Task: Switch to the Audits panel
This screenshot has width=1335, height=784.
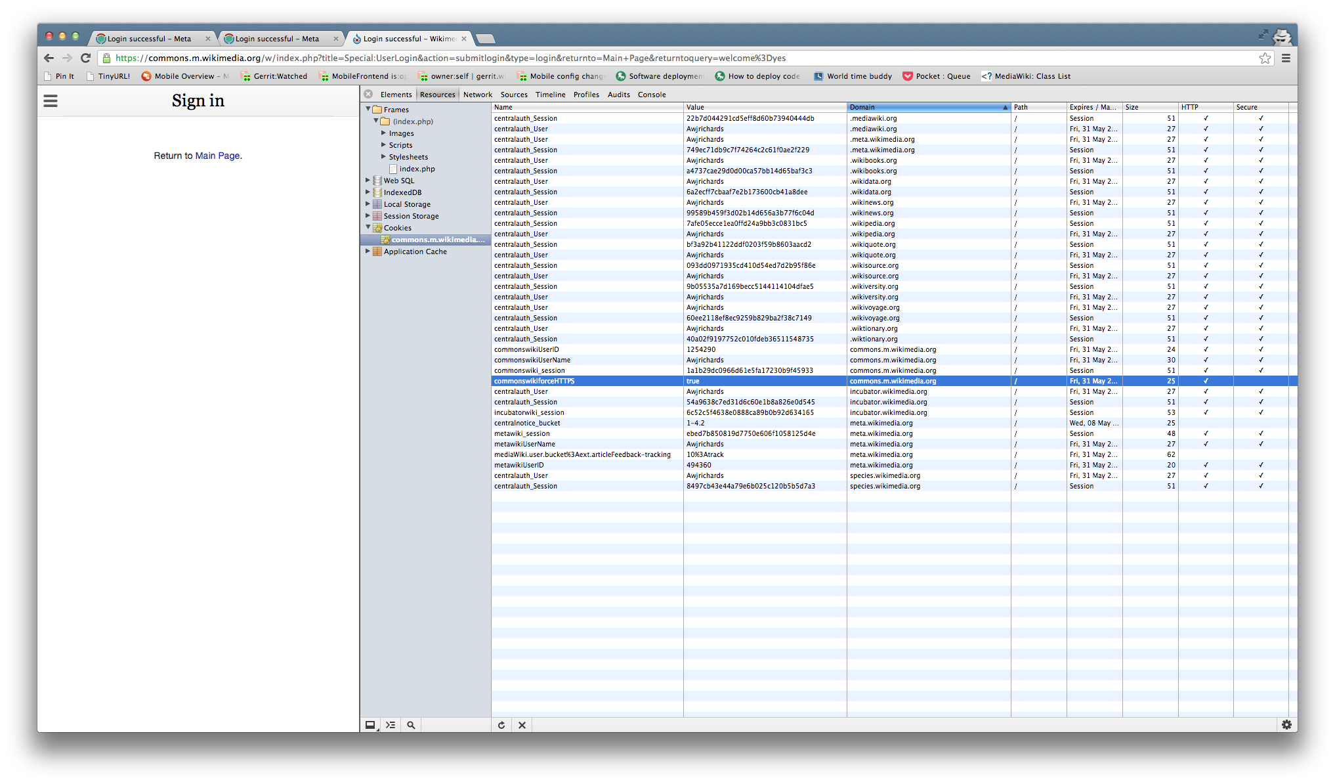Action: coord(618,95)
